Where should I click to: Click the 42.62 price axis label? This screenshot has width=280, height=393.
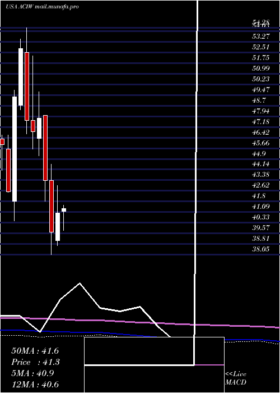pyautogui.click(x=261, y=185)
